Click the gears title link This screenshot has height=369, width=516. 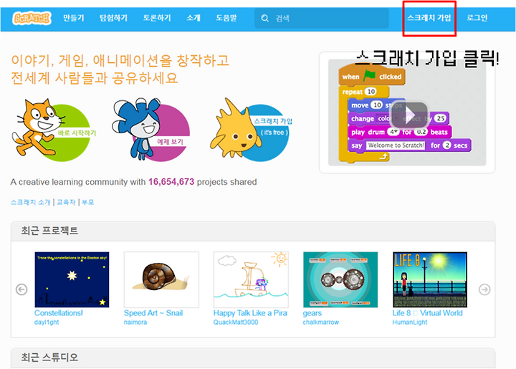[312, 313]
